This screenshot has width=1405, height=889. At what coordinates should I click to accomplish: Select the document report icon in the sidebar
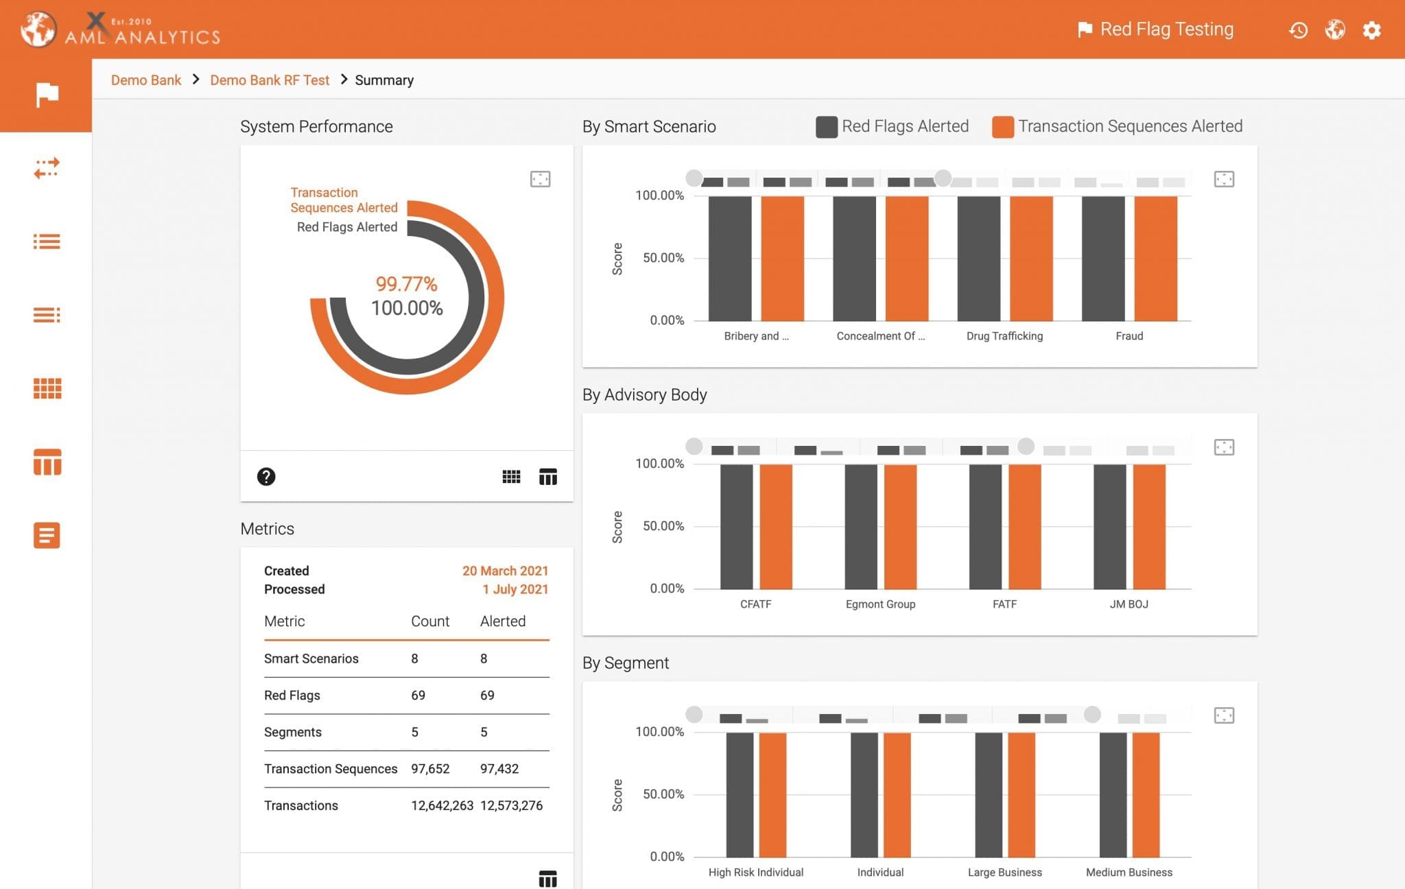[45, 536]
